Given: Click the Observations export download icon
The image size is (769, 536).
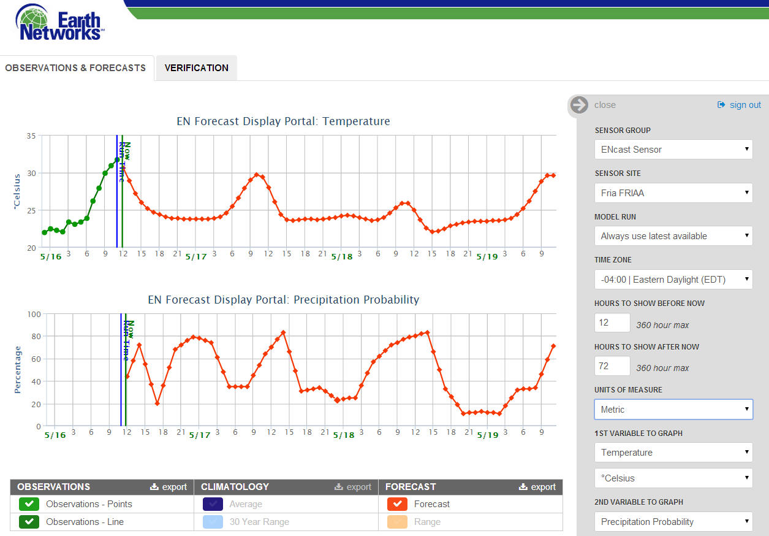Looking at the screenshot, I should (154, 487).
